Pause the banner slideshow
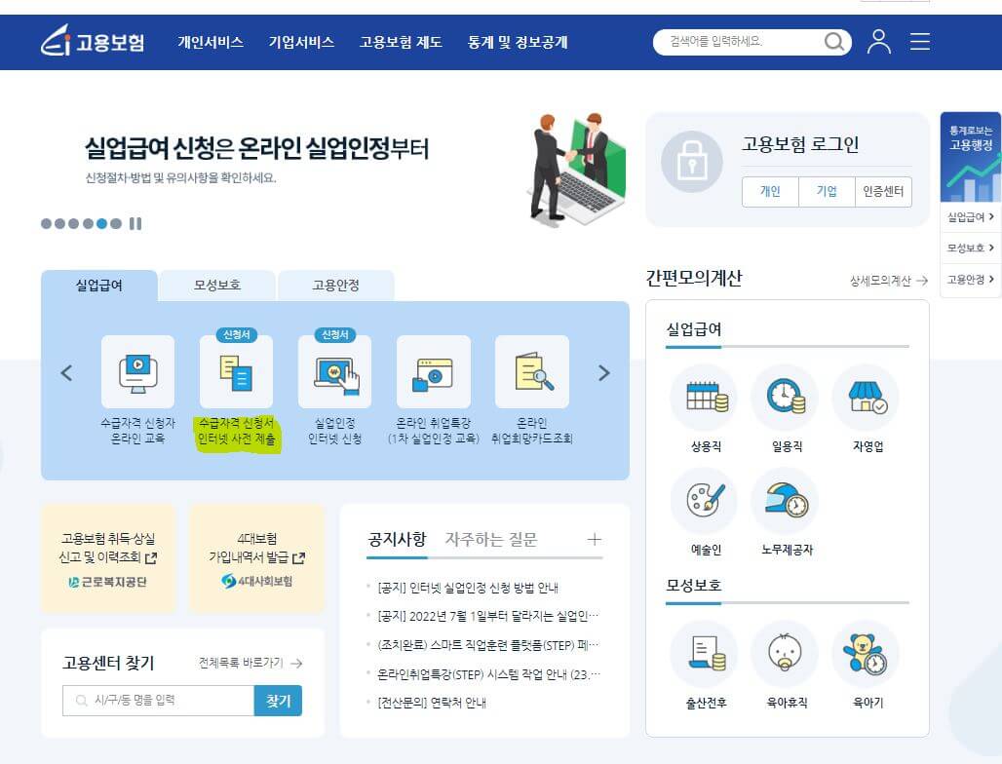The width and height of the screenshot is (1002, 764). [x=135, y=223]
